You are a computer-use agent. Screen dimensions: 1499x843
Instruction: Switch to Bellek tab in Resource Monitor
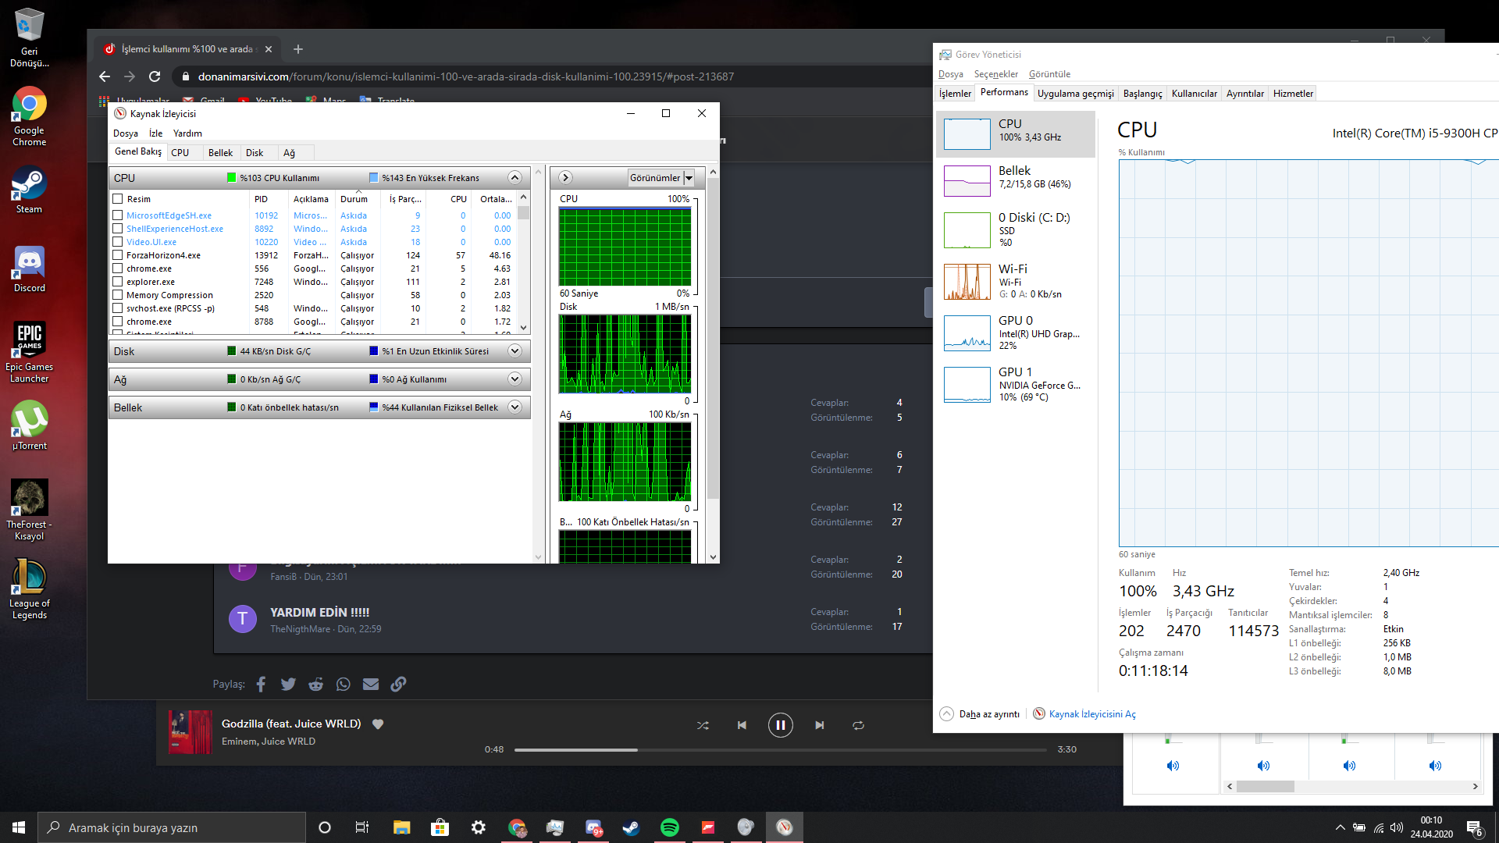[x=220, y=153]
